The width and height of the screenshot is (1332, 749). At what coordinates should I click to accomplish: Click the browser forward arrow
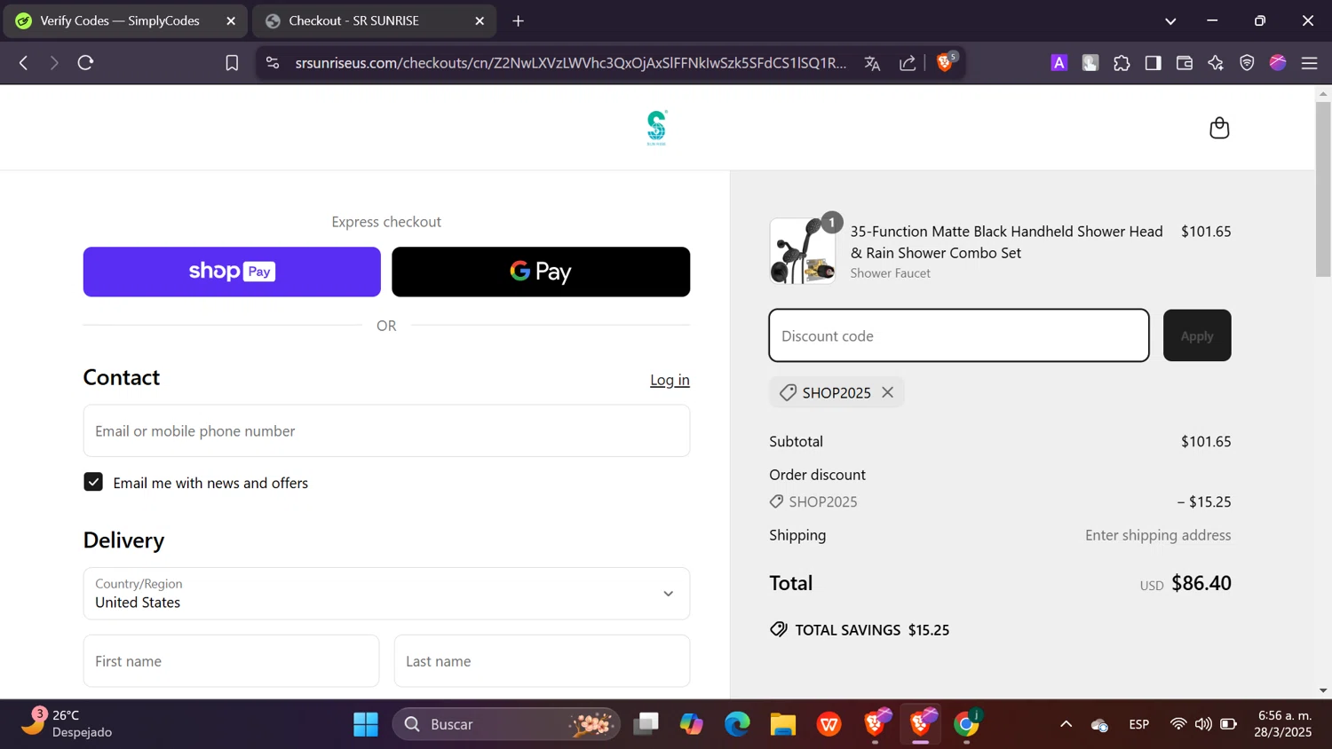(x=54, y=63)
